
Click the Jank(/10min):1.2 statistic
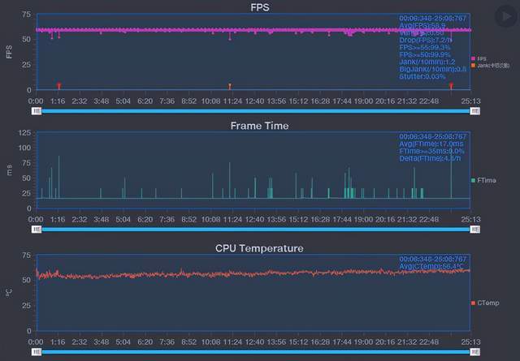coord(427,62)
